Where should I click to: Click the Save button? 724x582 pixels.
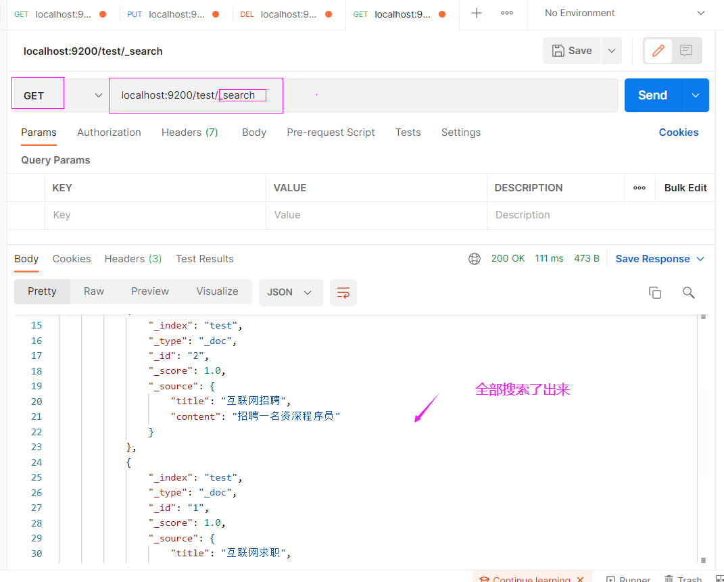tap(572, 51)
